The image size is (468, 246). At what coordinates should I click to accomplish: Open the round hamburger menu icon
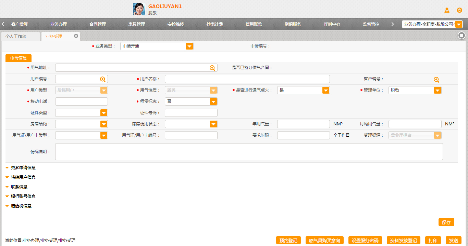coord(461,36)
